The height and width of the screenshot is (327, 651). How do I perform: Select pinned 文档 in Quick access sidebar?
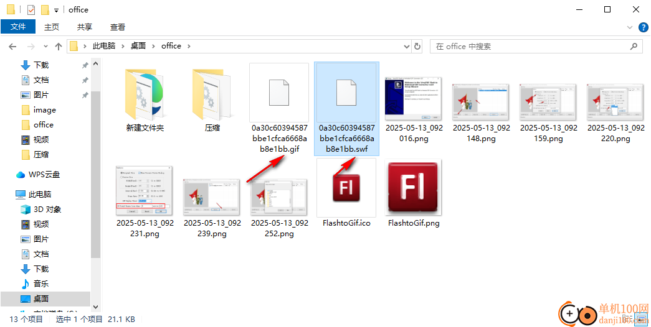[x=41, y=80]
